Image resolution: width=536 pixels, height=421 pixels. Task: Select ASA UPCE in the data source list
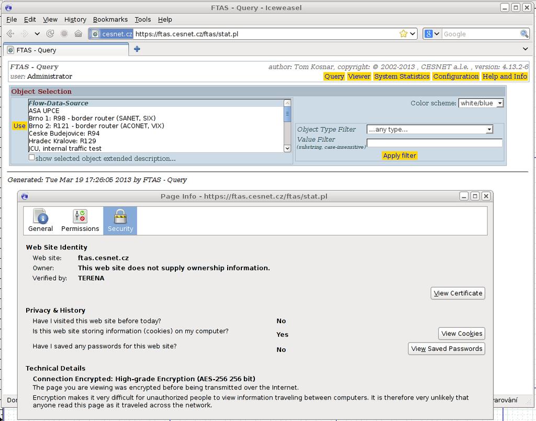coord(156,110)
